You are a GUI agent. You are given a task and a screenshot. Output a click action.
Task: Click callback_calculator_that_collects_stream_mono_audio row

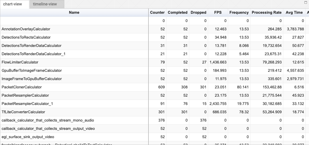click(x=48, y=120)
